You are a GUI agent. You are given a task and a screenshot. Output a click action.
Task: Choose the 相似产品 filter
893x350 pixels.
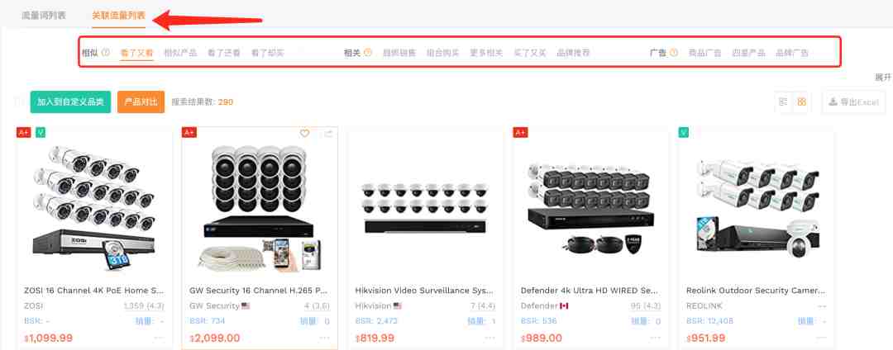tap(180, 53)
